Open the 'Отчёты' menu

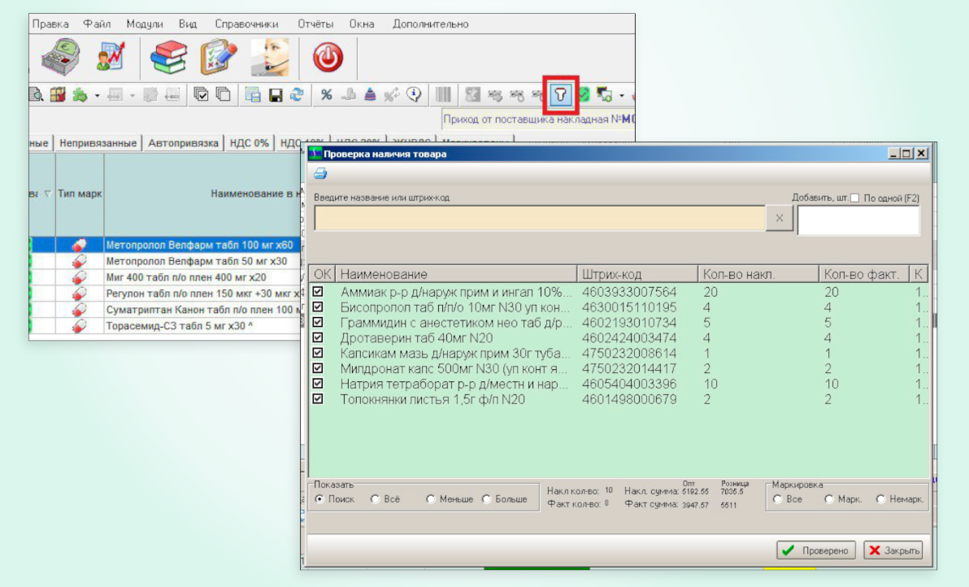click(x=315, y=24)
